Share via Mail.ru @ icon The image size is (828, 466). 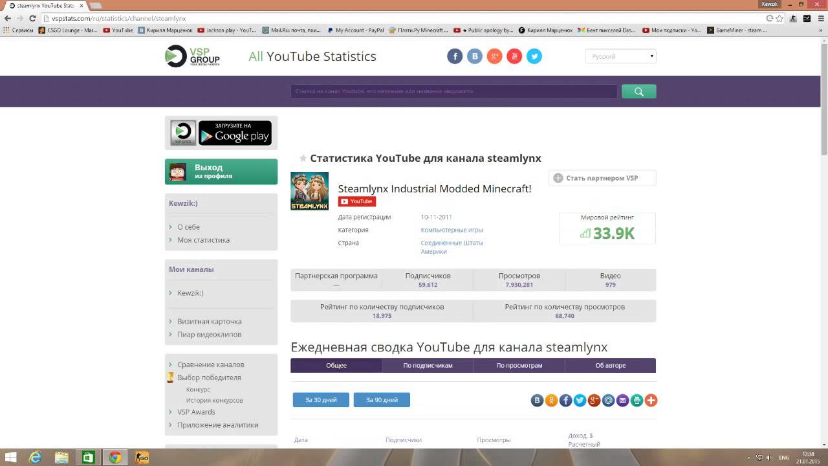pos(608,401)
